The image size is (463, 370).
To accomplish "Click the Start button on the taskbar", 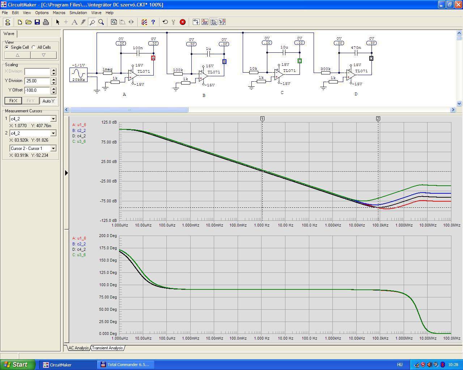I will point(18,365).
